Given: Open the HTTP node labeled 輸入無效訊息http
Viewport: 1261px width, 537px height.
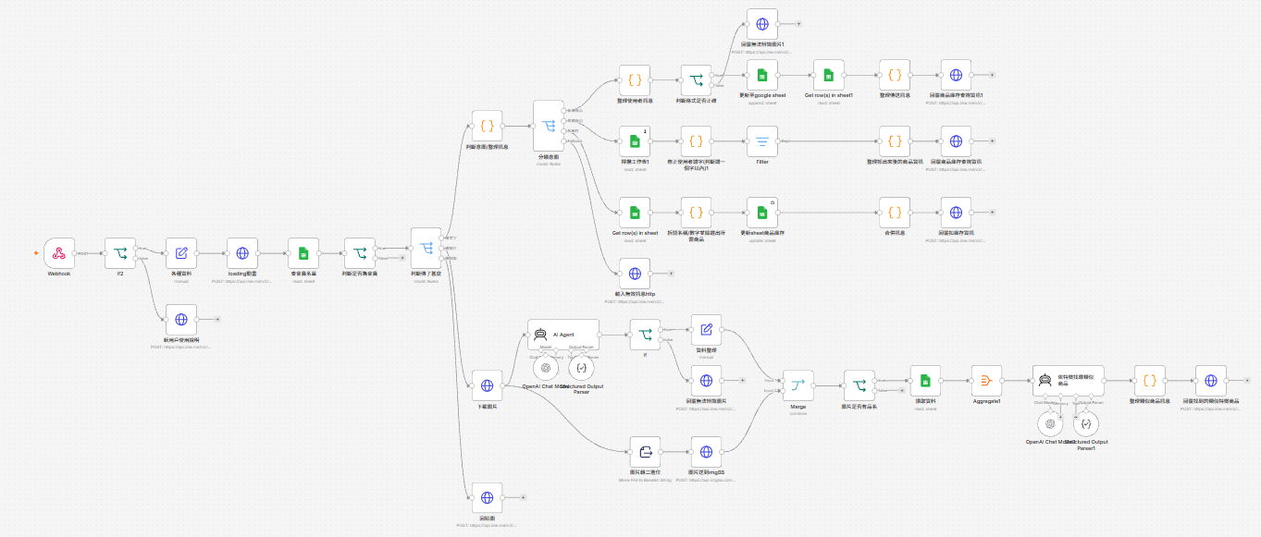Looking at the screenshot, I should click(635, 274).
